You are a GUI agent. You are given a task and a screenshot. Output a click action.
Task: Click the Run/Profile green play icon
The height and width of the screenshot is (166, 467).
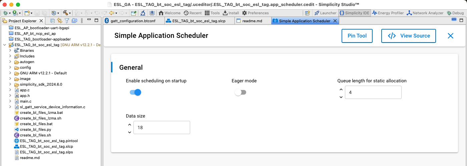coord(15,13)
